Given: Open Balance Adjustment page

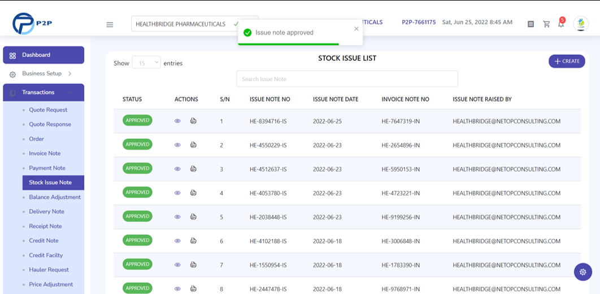Looking at the screenshot, I should pos(55,198).
